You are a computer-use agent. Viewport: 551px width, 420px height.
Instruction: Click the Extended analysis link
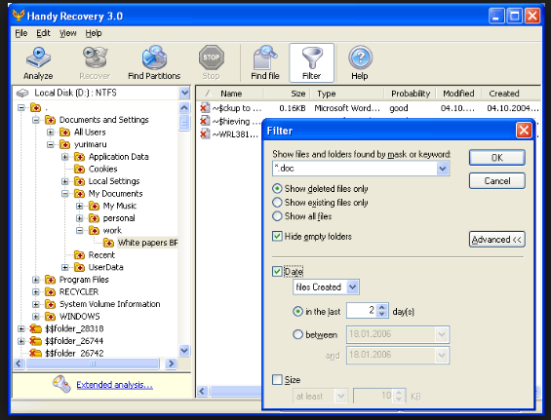pyautogui.click(x=114, y=385)
